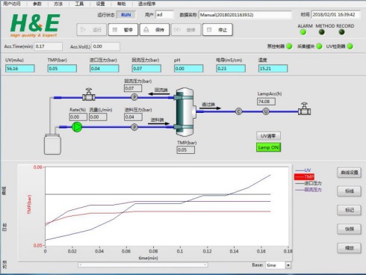Viewport: 366px width, 275px height.
Task: Open the 工具 menu
Action: pos(79,4)
